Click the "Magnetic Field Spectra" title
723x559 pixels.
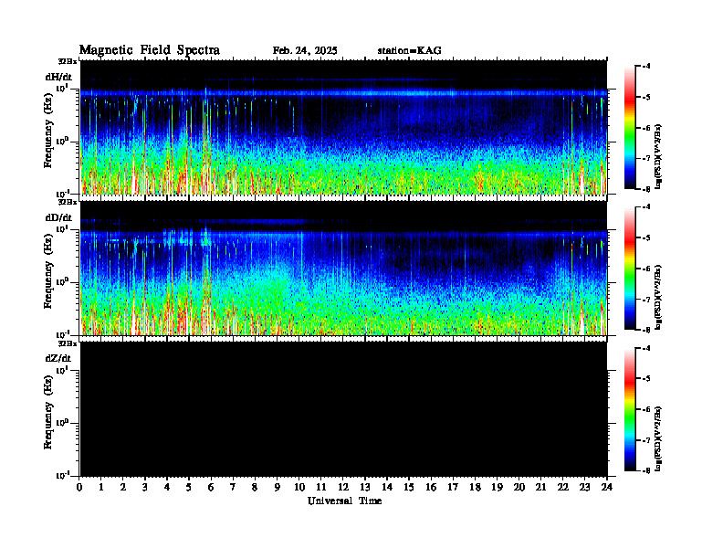coord(150,50)
